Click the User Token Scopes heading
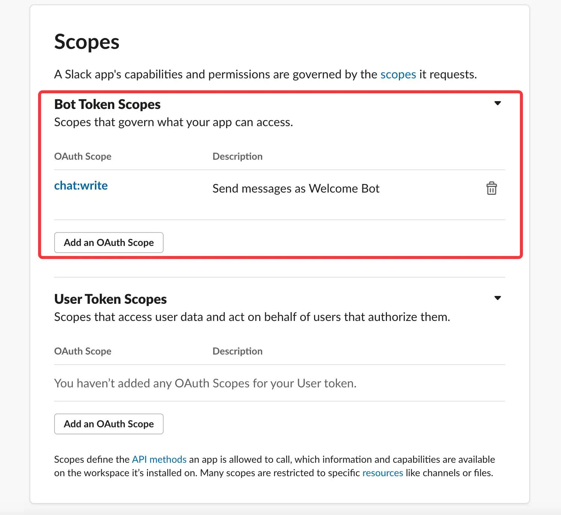Image resolution: width=561 pixels, height=515 pixels. pyautogui.click(x=111, y=299)
